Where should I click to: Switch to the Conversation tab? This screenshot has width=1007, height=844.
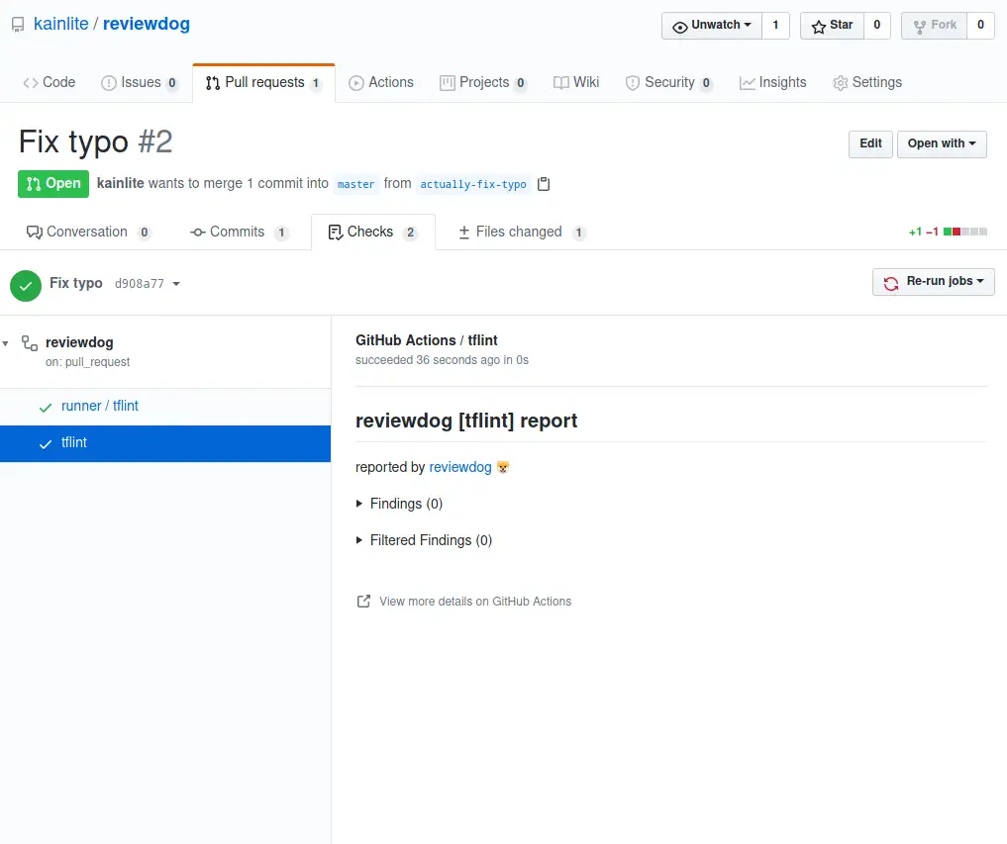(x=89, y=233)
